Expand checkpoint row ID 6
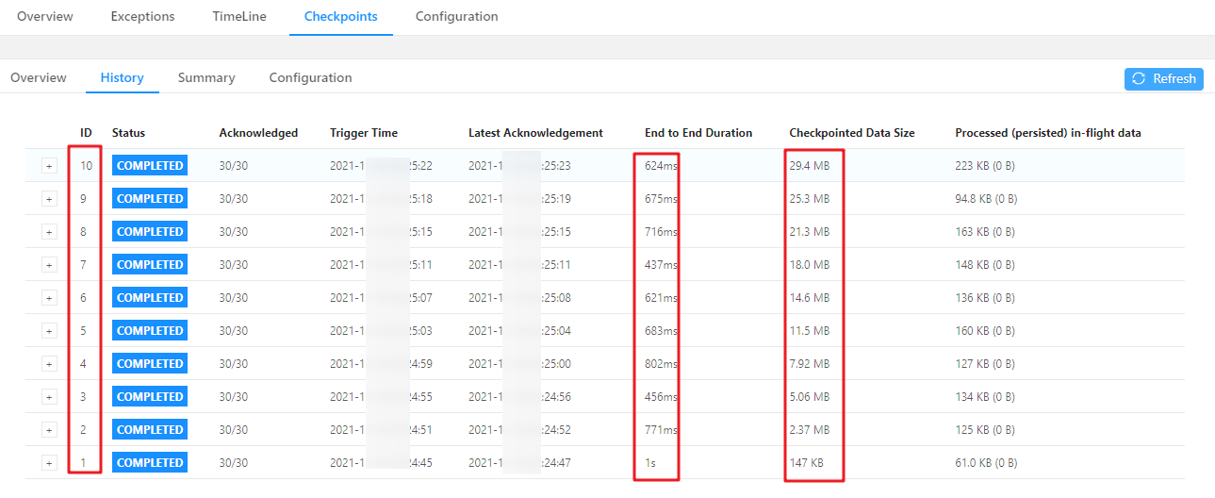This screenshot has width=1215, height=498. click(x=49, y=298)
